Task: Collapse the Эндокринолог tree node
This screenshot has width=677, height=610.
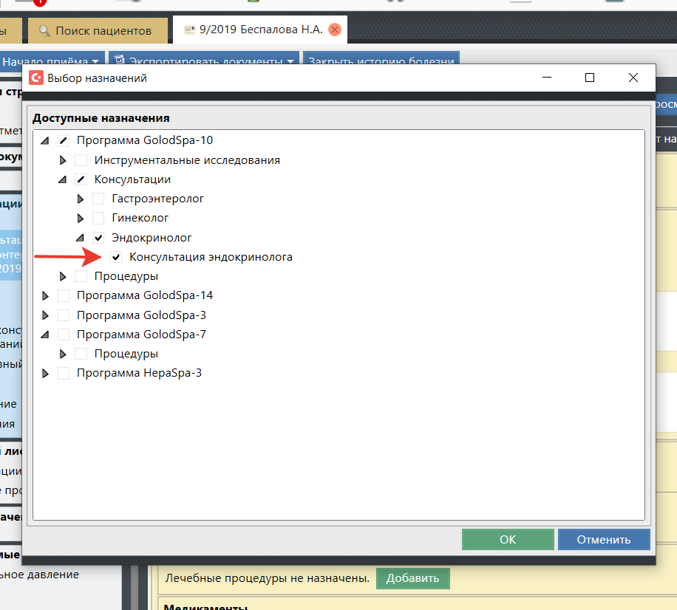Action: tap(81, 238)
